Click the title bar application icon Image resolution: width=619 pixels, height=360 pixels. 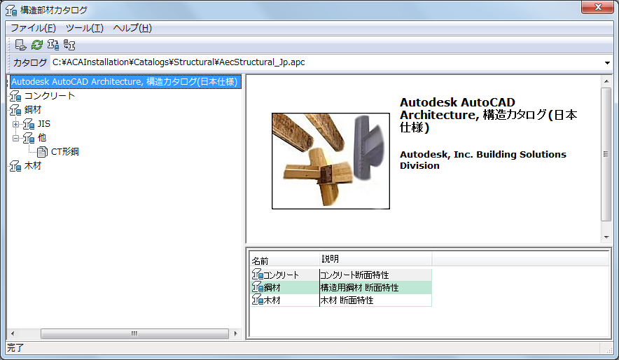[x=11, y=11]
